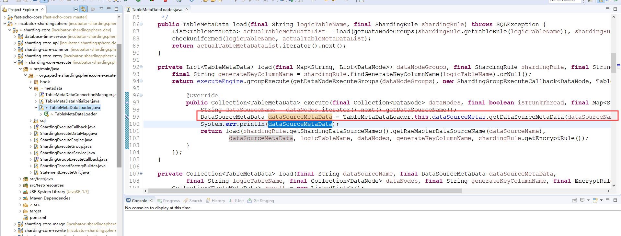Collapse the incubator-shardingsphere project
621x236 pixels.
pos(4,24)
